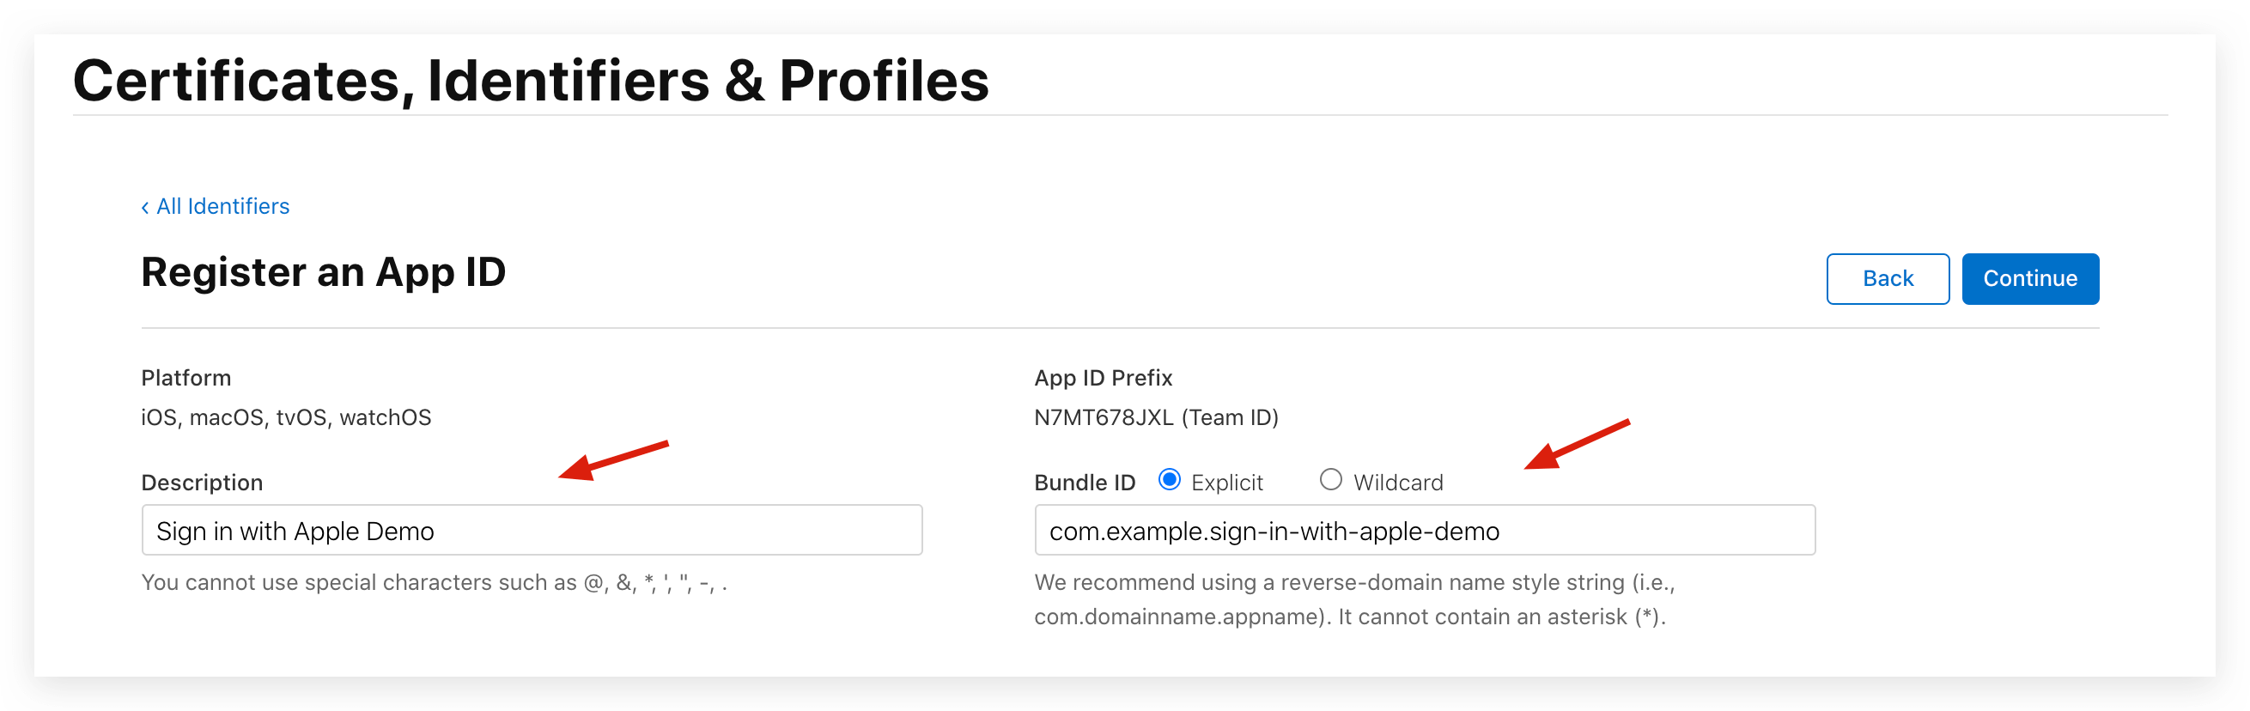
Task: Focus the Description text field
Action: click(531, 530)
